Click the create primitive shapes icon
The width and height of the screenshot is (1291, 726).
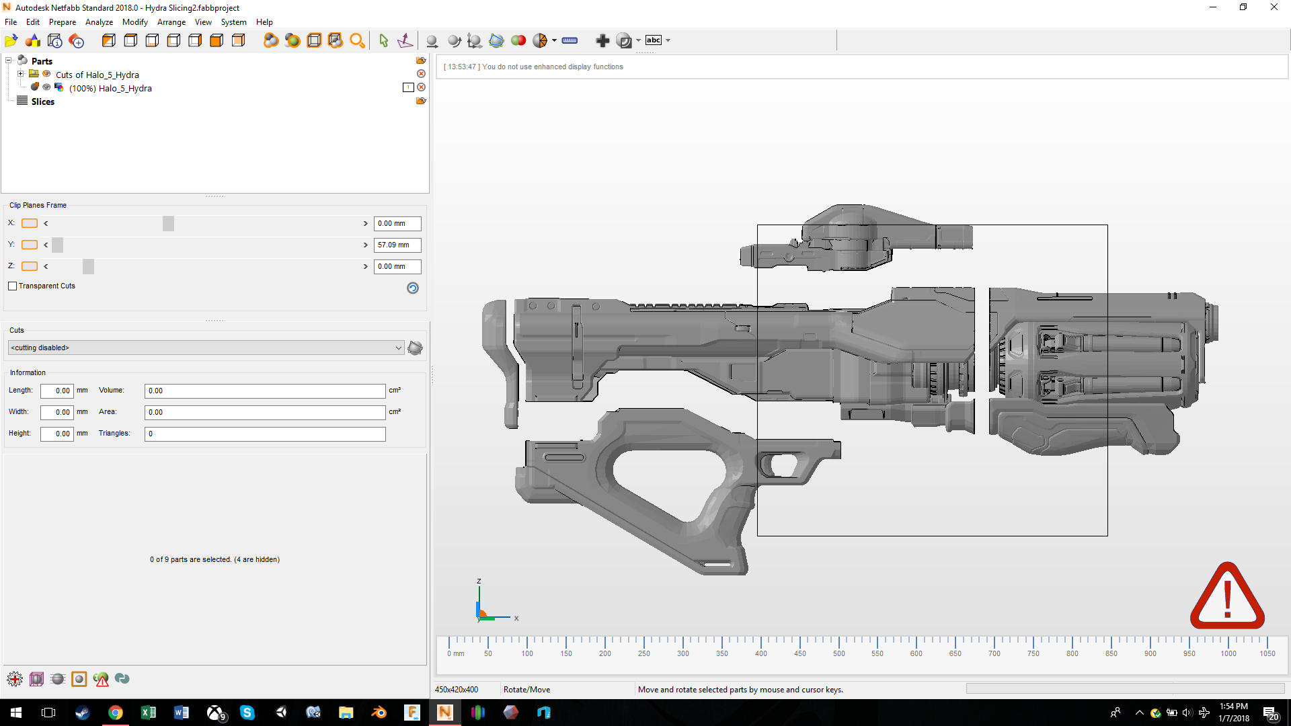[33, 41]
